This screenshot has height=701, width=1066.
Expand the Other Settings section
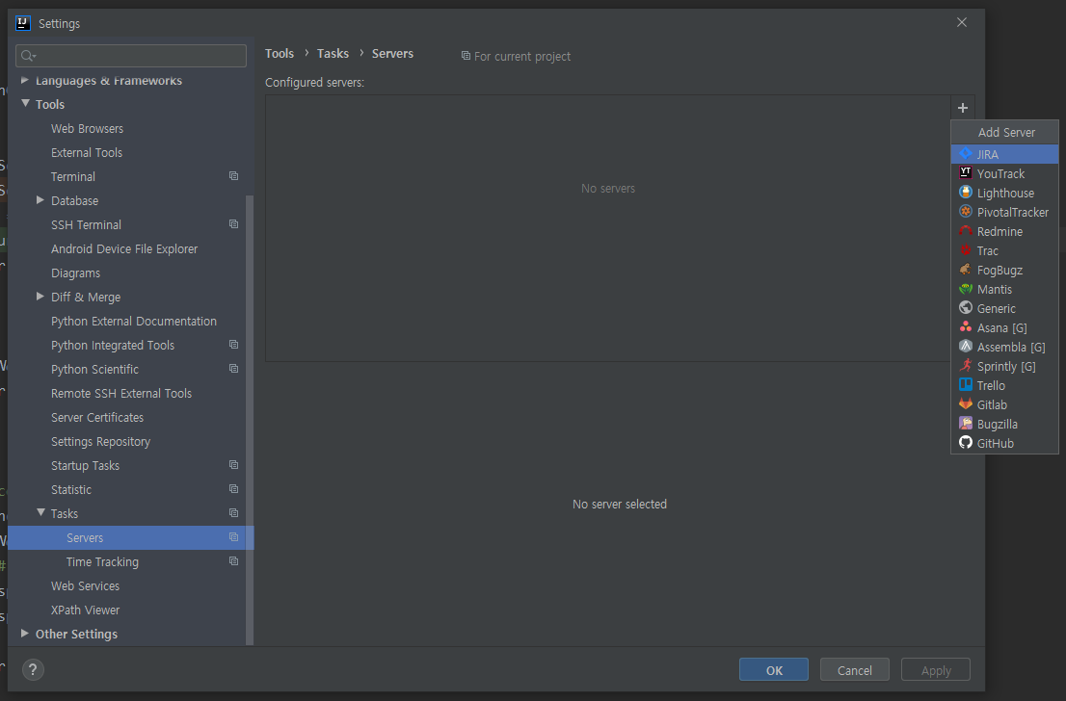coord(24,633)
